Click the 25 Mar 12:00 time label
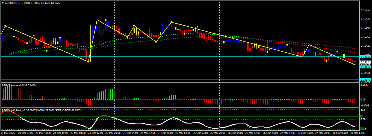 (x=200, y=134)
